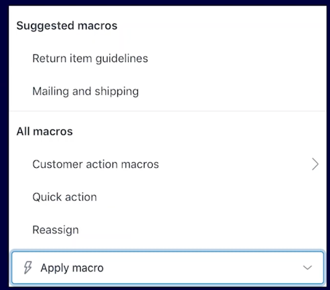Viewport: 330px width, 290px height.
Task: Apply the Reassign macro
Action: point(168,230)
